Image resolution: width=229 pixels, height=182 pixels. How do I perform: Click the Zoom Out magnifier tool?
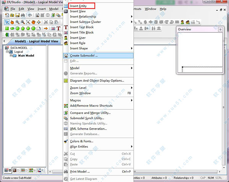(23, 22)
